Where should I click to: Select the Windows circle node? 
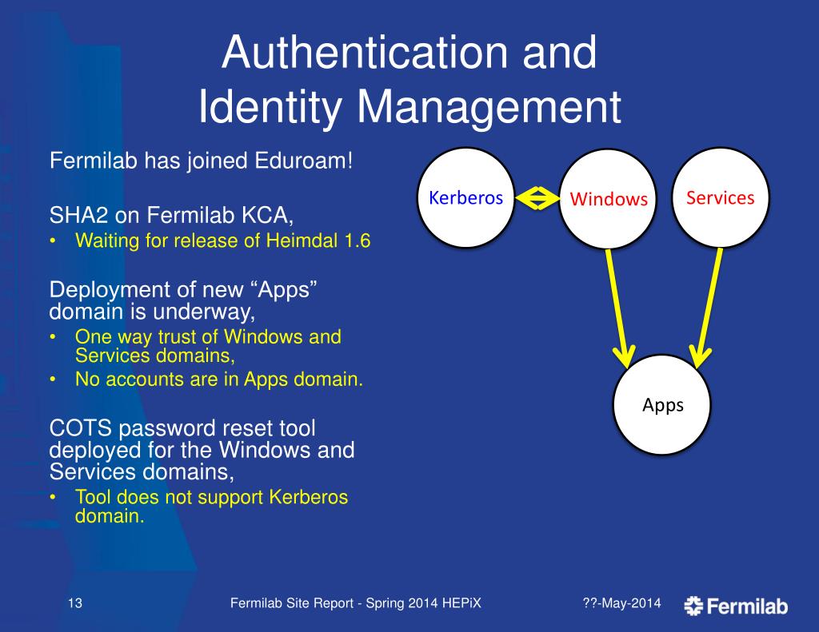608,199
